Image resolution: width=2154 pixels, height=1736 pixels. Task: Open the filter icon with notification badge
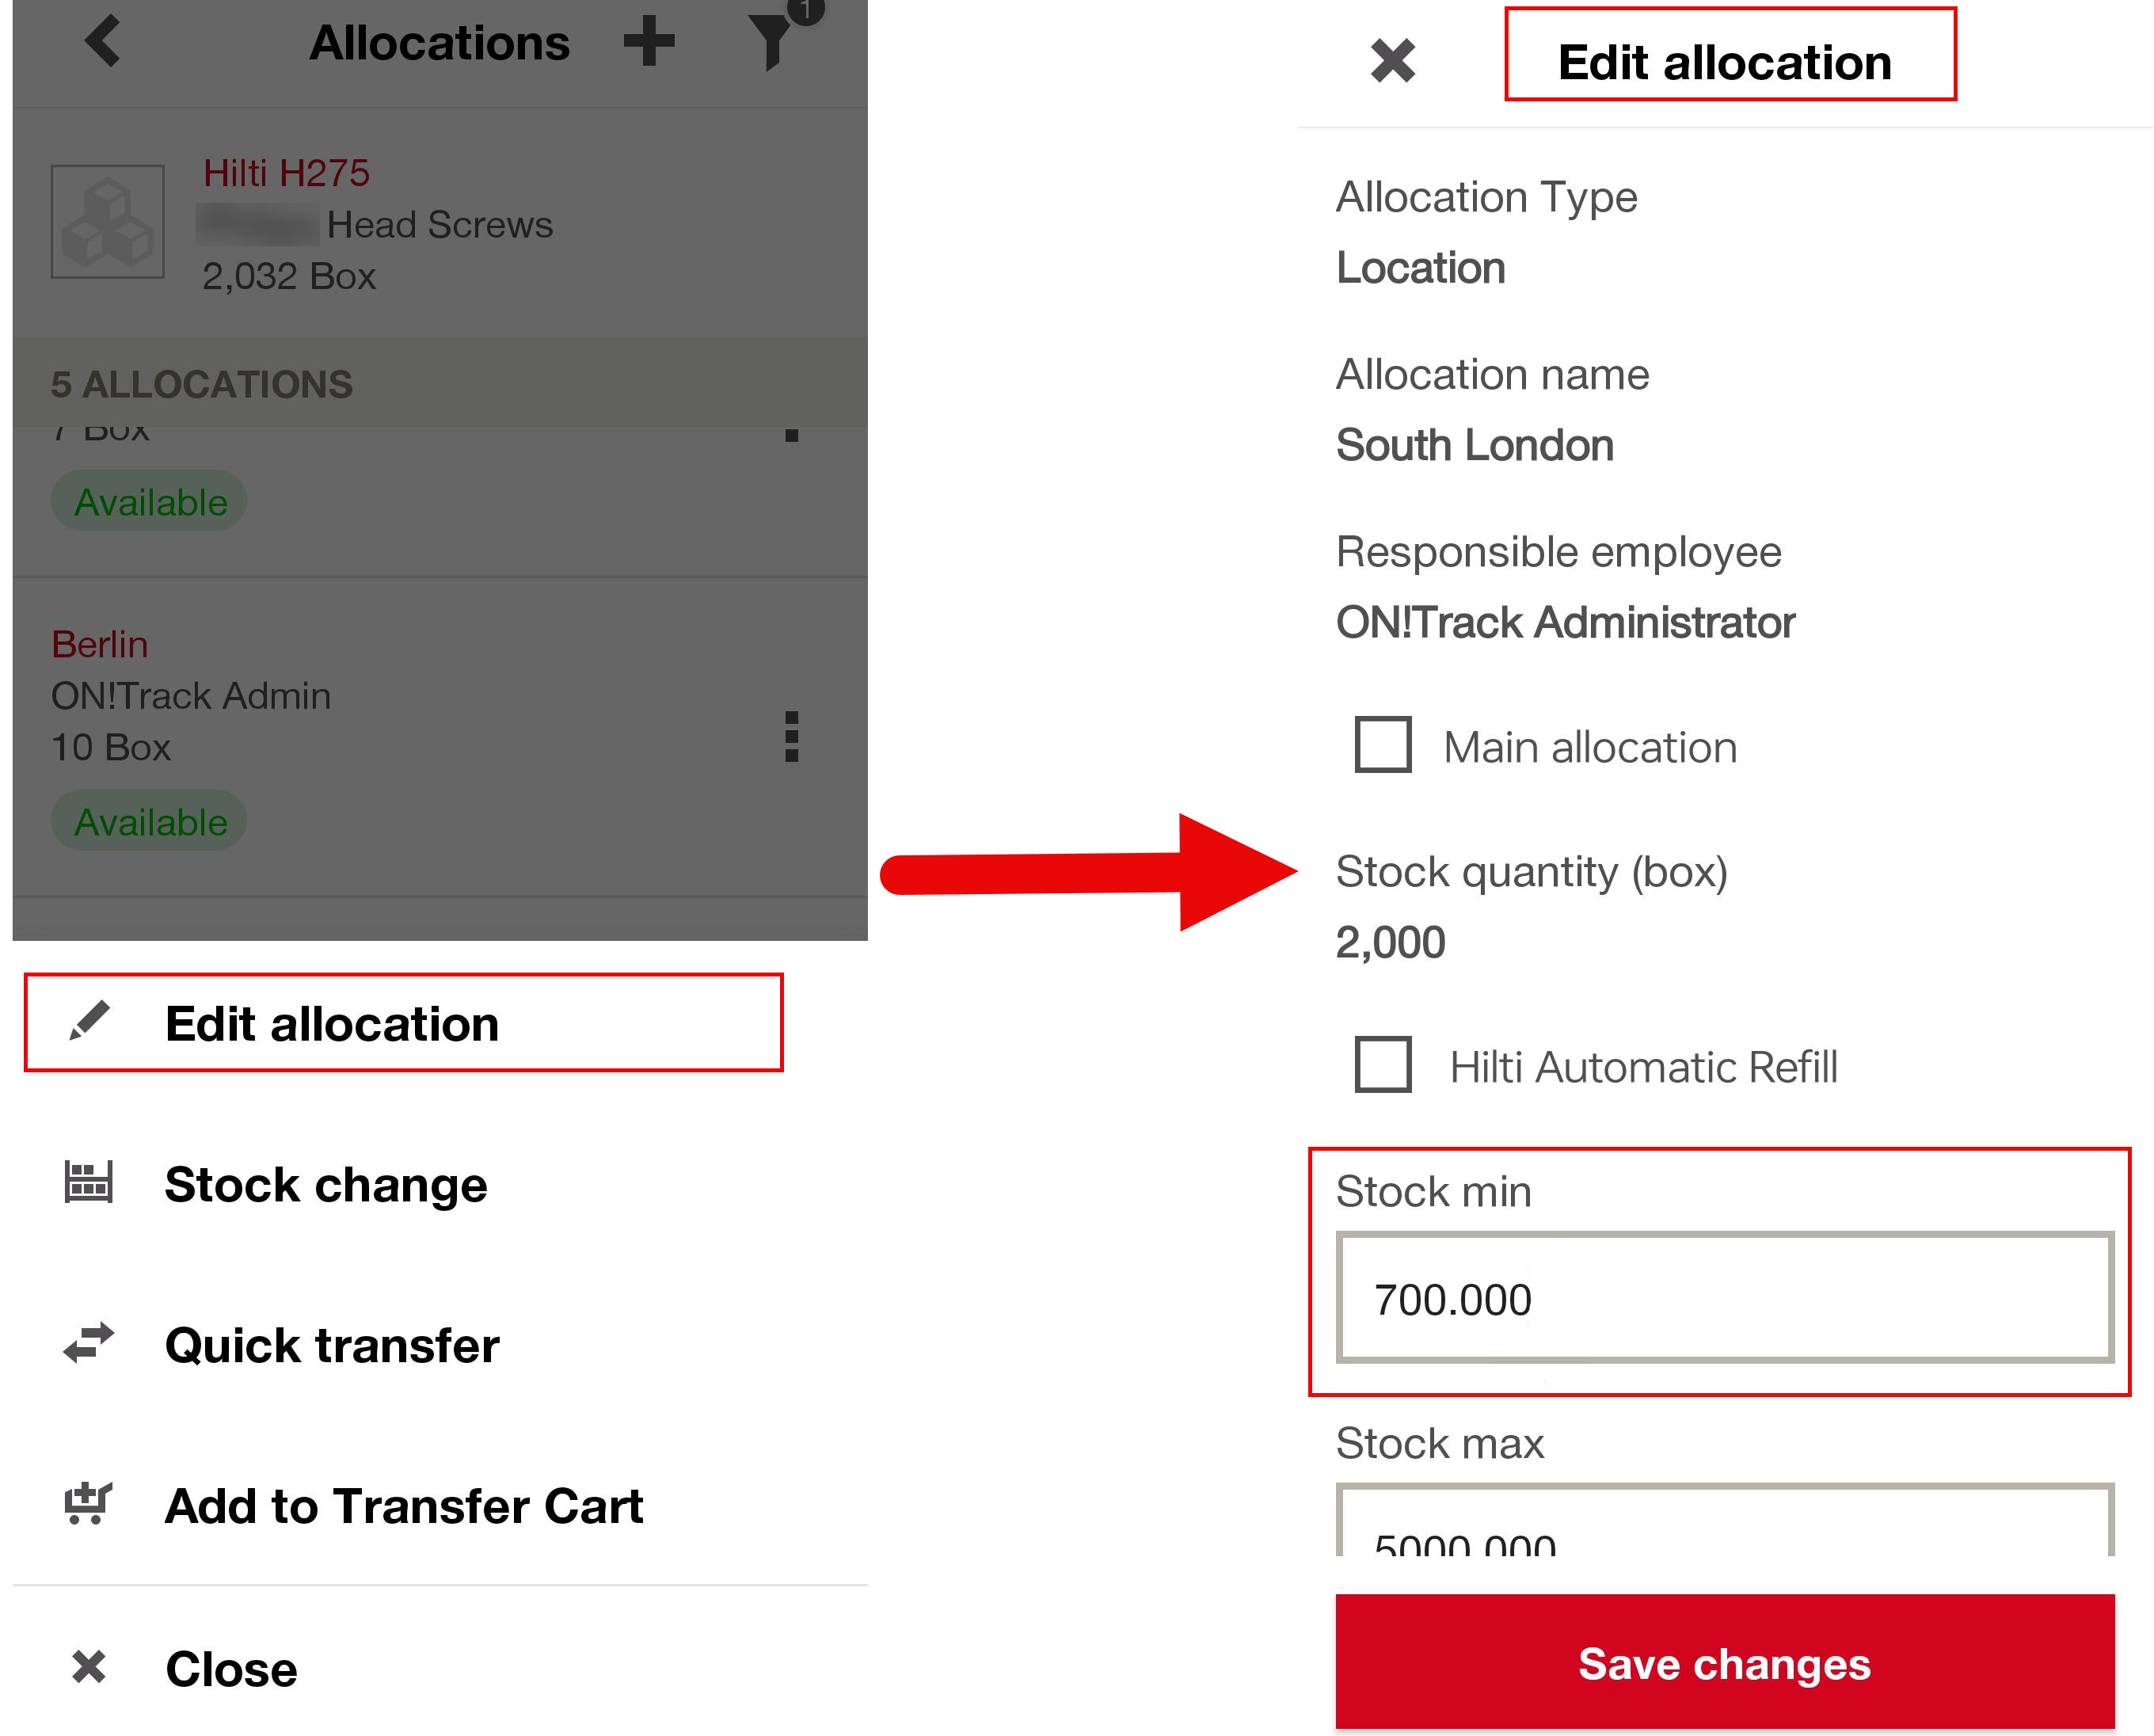tap(770, 42)
